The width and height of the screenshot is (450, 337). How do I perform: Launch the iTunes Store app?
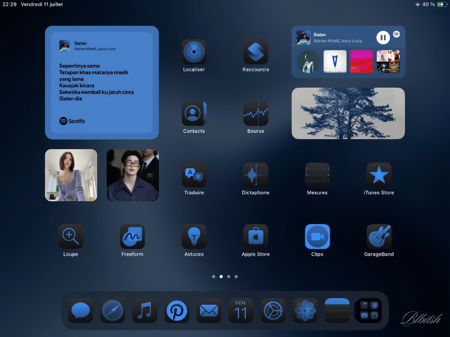click(x=379, y=175)
